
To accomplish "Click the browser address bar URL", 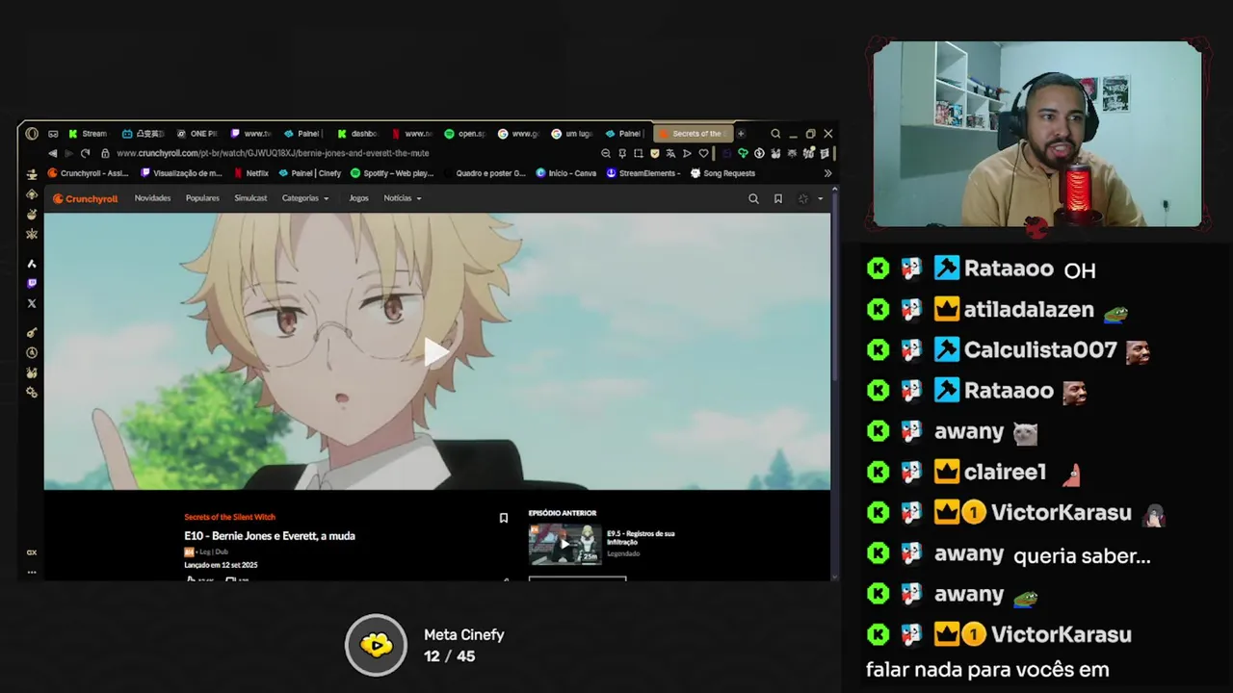I will pyautogui.click(x=273, y=153).
